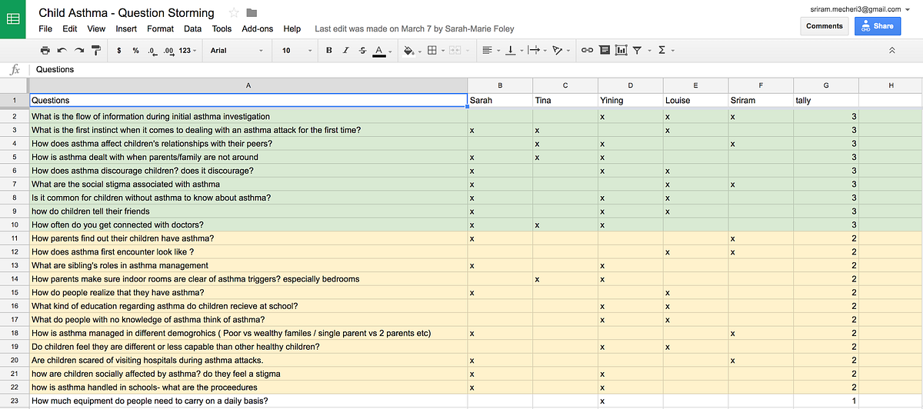Open the Insert menu

pyautogui.click(x=126, y=28)
